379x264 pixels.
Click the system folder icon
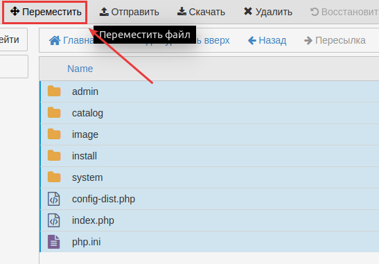coord(54,177)
